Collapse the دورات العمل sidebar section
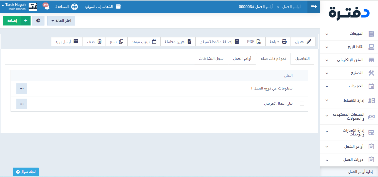The width and height of the screenshot is (378, 177). point(349,160)
